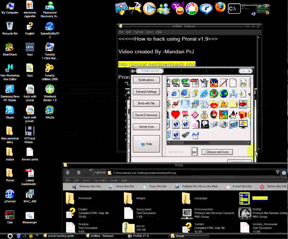Click Rename this file task
The height and width of the screenshot is (239, 288).
pyautogui.click(x=87, y=187)
